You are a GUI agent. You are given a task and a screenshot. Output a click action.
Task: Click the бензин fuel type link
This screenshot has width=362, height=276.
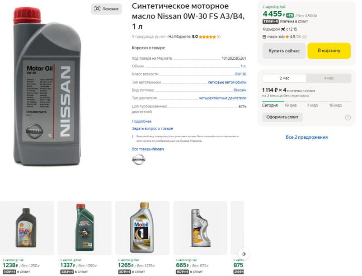240,90
